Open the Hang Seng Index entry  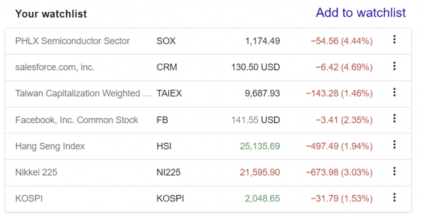click(50, 146)
